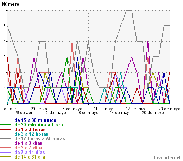Viewport: 183px width, 161px height.
Task: Click the '23 de mayo' date label
Action: (x=169, y=109)
